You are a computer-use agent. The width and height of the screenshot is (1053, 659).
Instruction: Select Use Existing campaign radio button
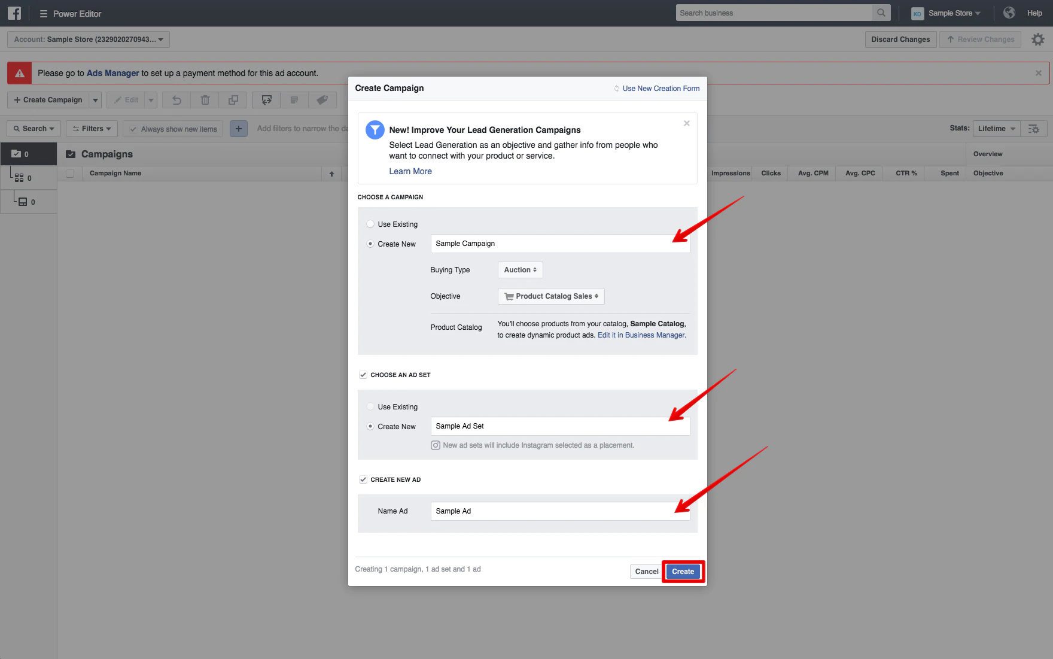[370, 224]
